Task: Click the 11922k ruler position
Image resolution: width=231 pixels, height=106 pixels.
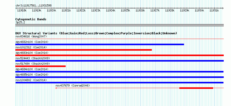Action: (81, 10)
